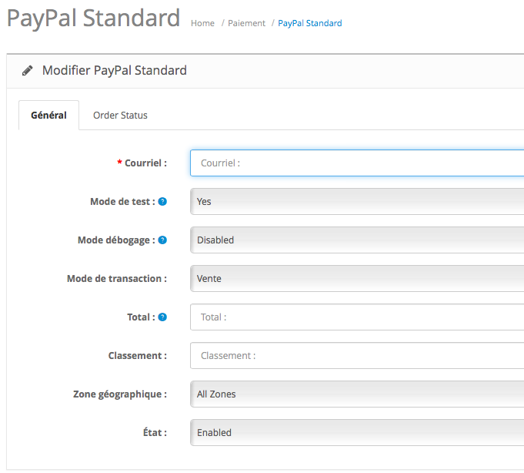Image resolution: width=524 pixels, height=473 pixels.
Task: Select the Général tab
Action: point(48,116)
